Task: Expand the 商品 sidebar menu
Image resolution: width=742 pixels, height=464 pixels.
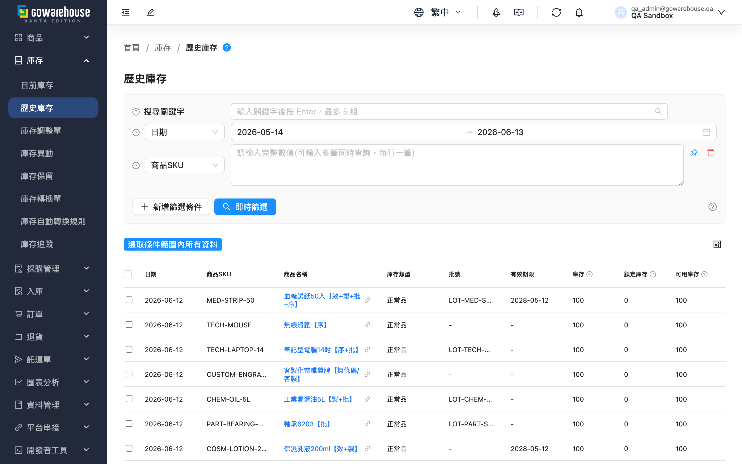Action: click(x=53, y=38)
